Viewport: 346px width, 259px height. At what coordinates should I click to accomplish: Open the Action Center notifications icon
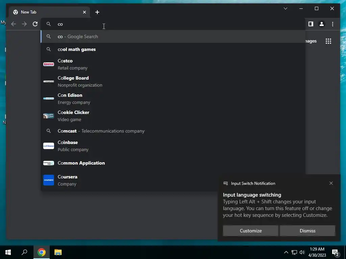coord(336,252)
